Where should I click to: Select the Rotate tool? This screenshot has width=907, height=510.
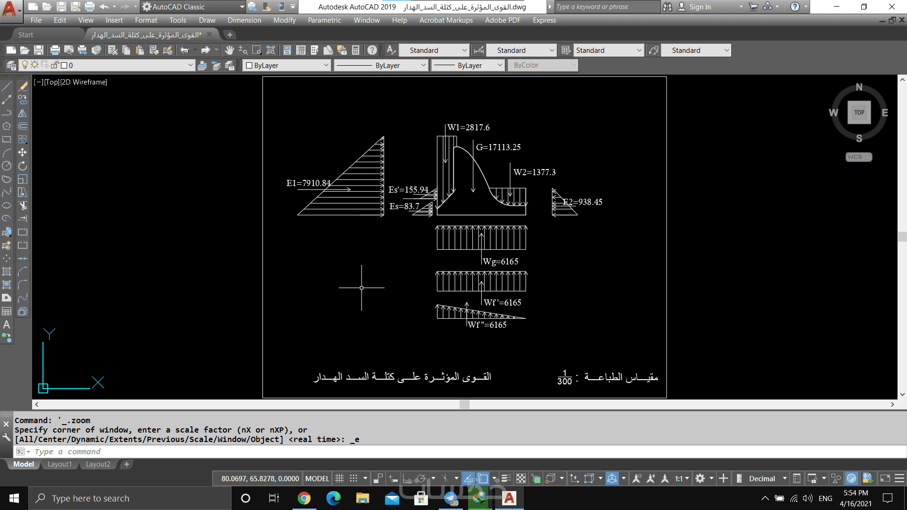pos(23,166)
